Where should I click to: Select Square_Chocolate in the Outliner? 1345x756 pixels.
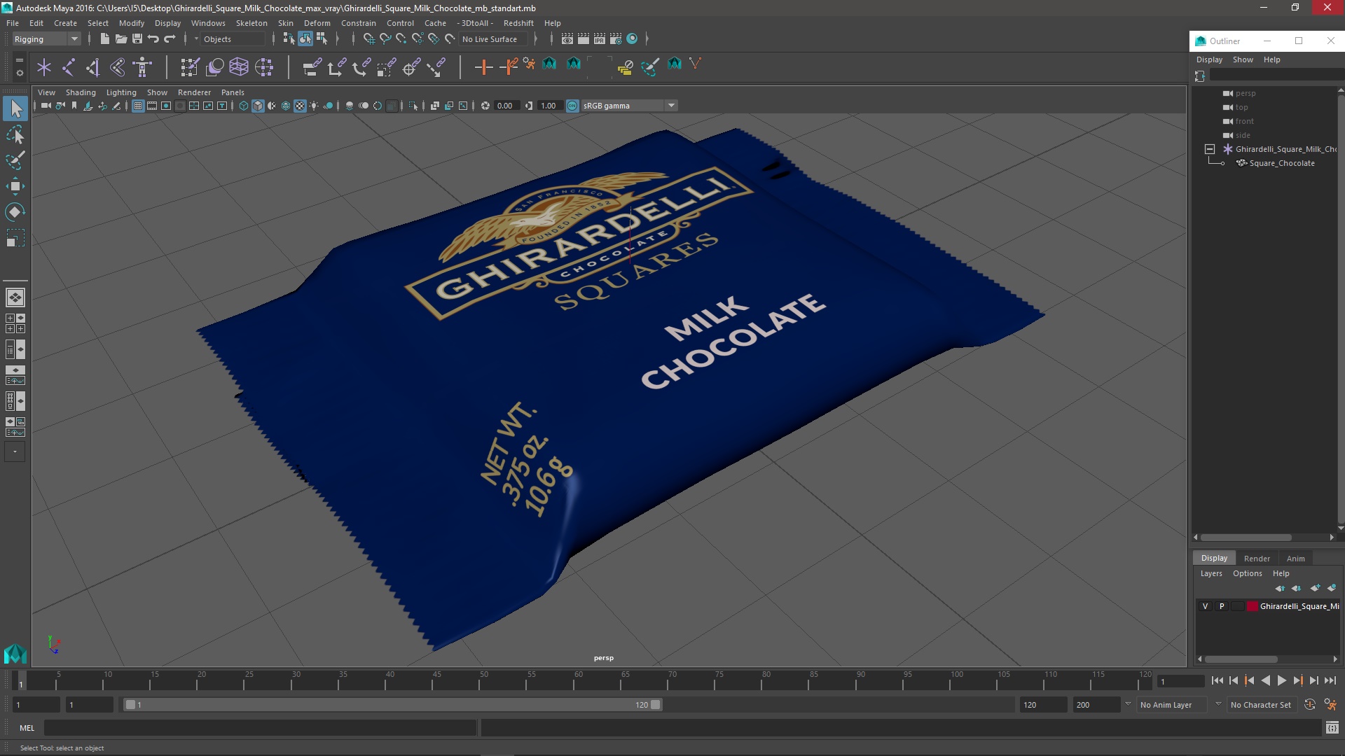(x=1281, y=163)
